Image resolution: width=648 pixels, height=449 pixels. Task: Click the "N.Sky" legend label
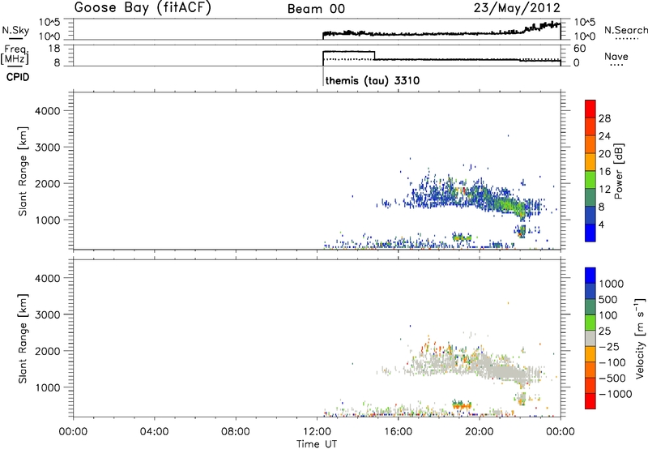coord(15,30)
